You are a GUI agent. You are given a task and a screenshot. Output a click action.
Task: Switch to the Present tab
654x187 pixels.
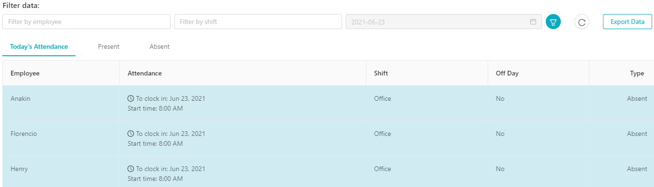click(x=109, y=47)
